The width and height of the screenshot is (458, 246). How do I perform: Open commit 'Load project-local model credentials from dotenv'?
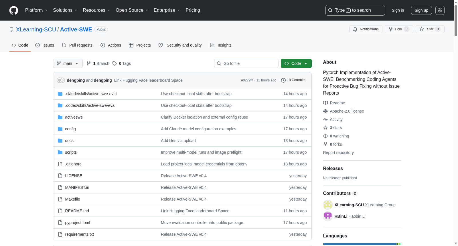(204, 164)
